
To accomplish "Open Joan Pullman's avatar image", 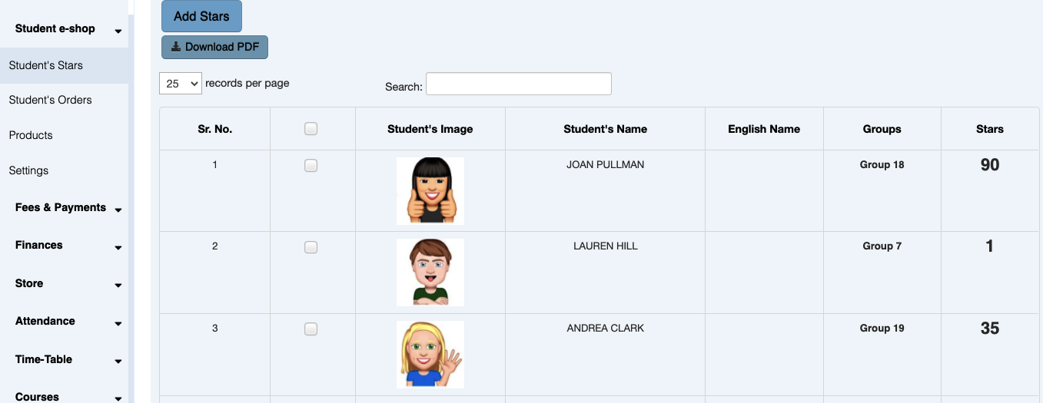I will pyautogui.click(x=430, y=190).
